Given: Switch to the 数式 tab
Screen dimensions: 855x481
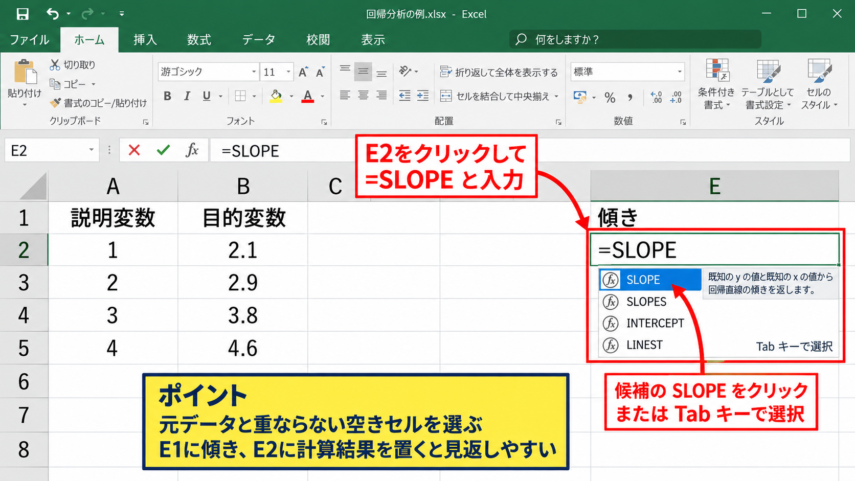Looking at the screenshot, I should tap(199, 40).
